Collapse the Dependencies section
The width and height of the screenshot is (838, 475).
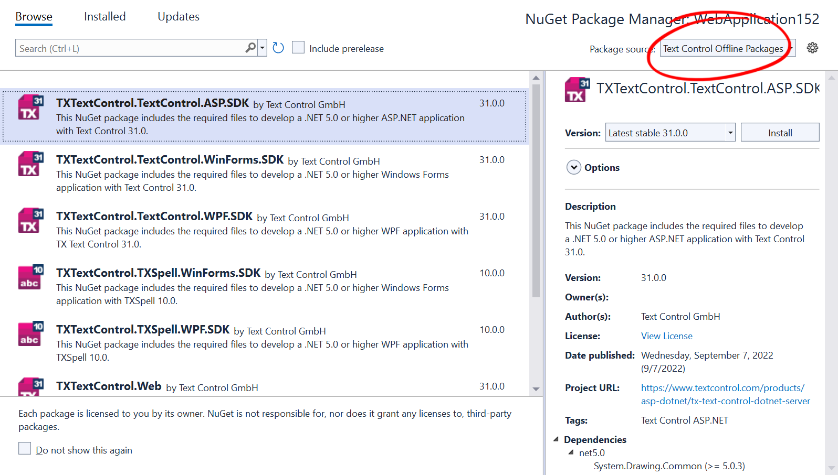(556, 439)
